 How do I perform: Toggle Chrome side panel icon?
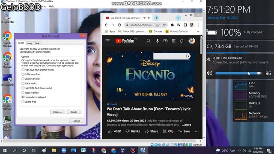click(185, 25)
